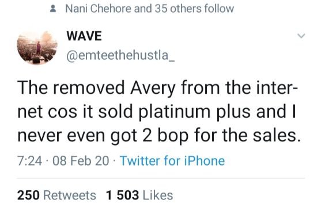Click the person silhouette icon beside follow notice
The image size is (310, 207).
[53, 9]
